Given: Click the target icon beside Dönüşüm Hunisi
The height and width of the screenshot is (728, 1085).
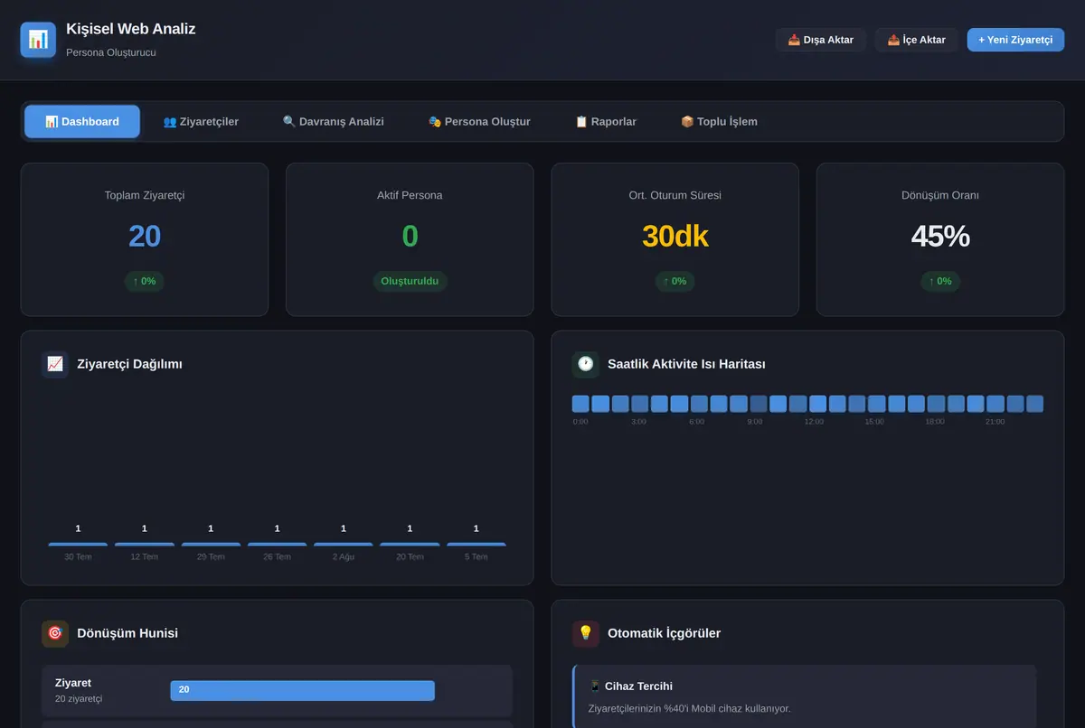Looking at the screenshot, I should [x=55, y=633].
